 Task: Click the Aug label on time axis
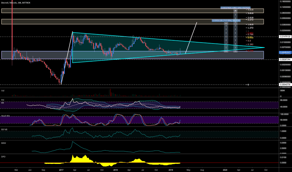click(202, 170)
